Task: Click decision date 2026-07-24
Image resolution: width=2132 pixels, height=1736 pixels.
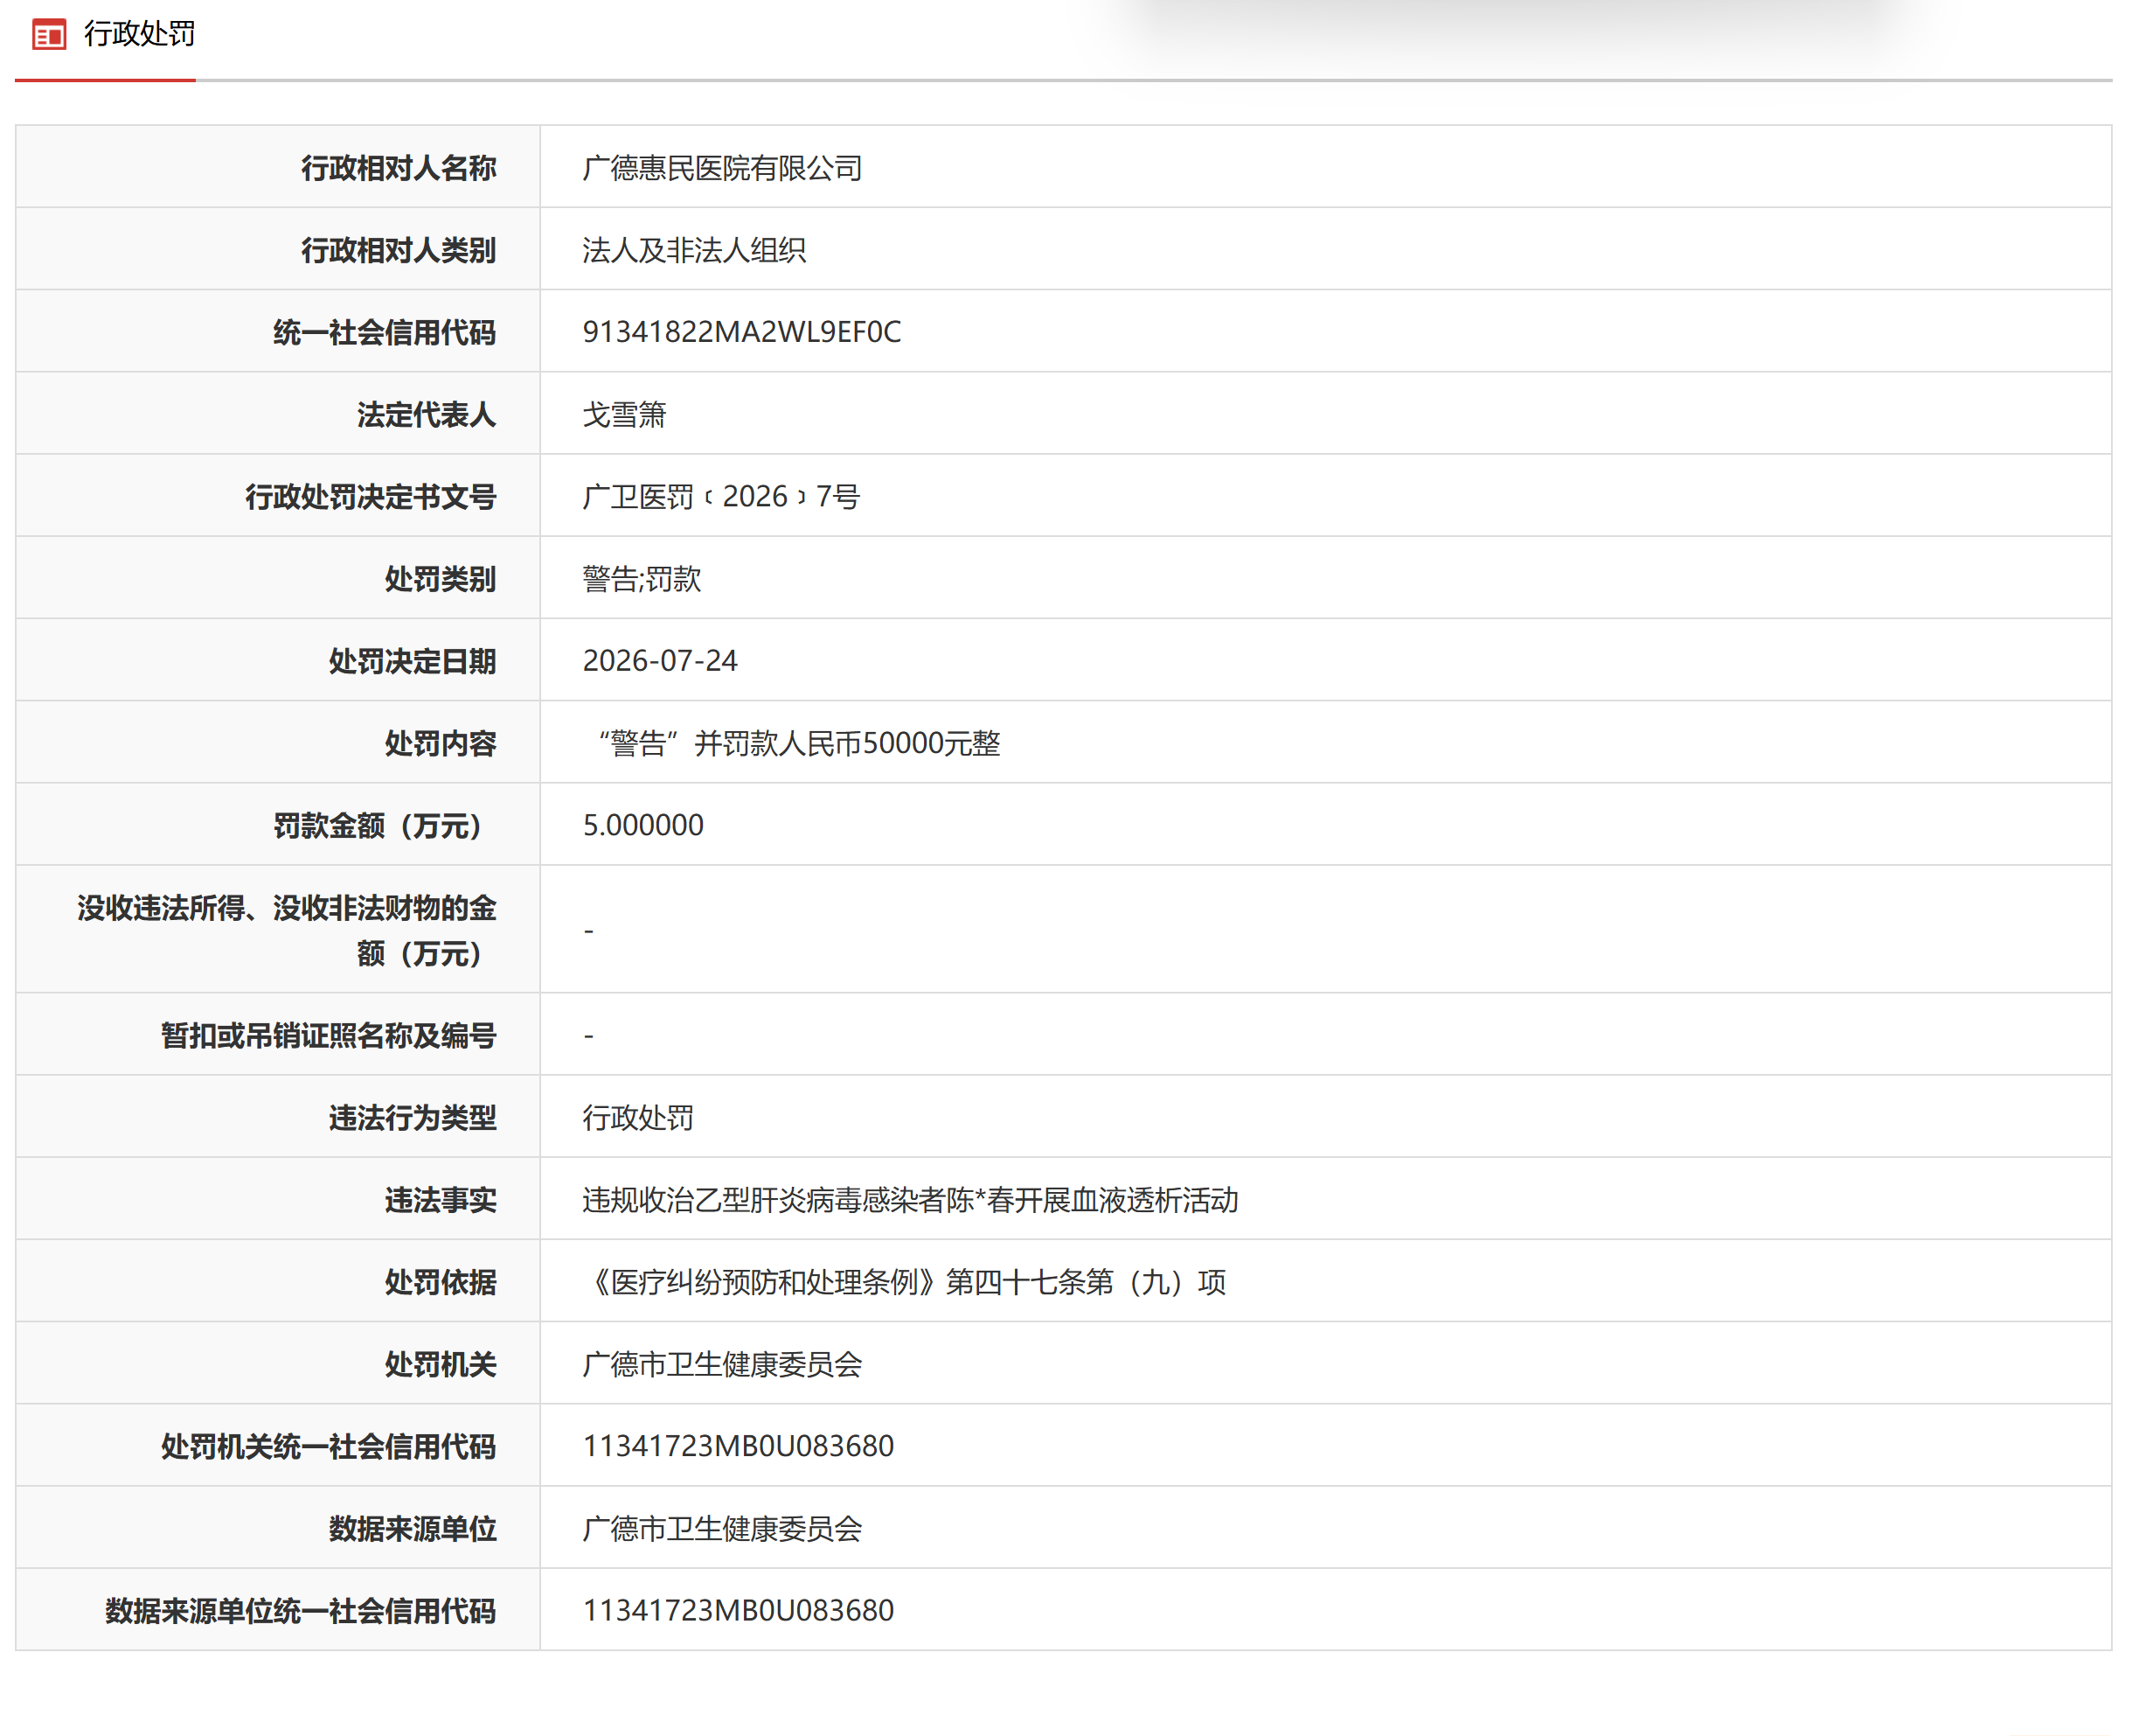Action: pyautogui.click(x=660, y=660)
